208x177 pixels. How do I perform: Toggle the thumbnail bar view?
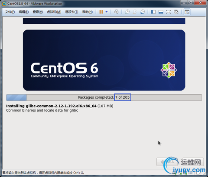pos(161,12)
